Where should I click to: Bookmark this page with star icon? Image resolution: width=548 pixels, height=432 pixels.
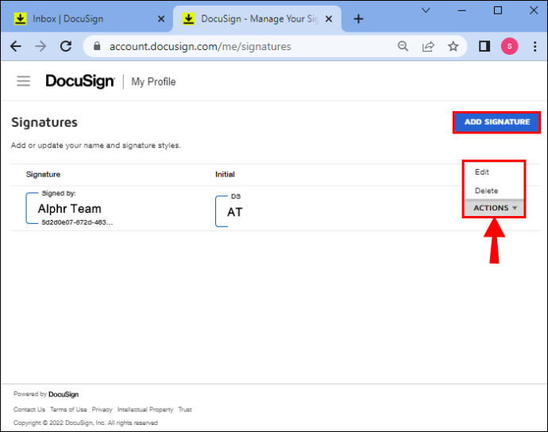click(453, 46)
